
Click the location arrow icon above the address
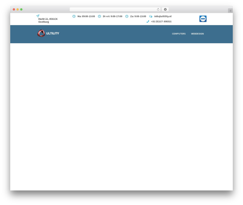(38, 16)
